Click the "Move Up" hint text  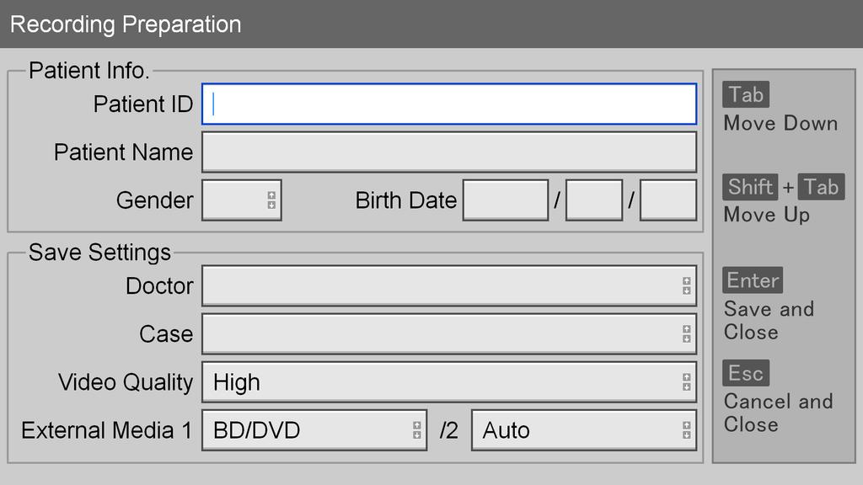767,215
